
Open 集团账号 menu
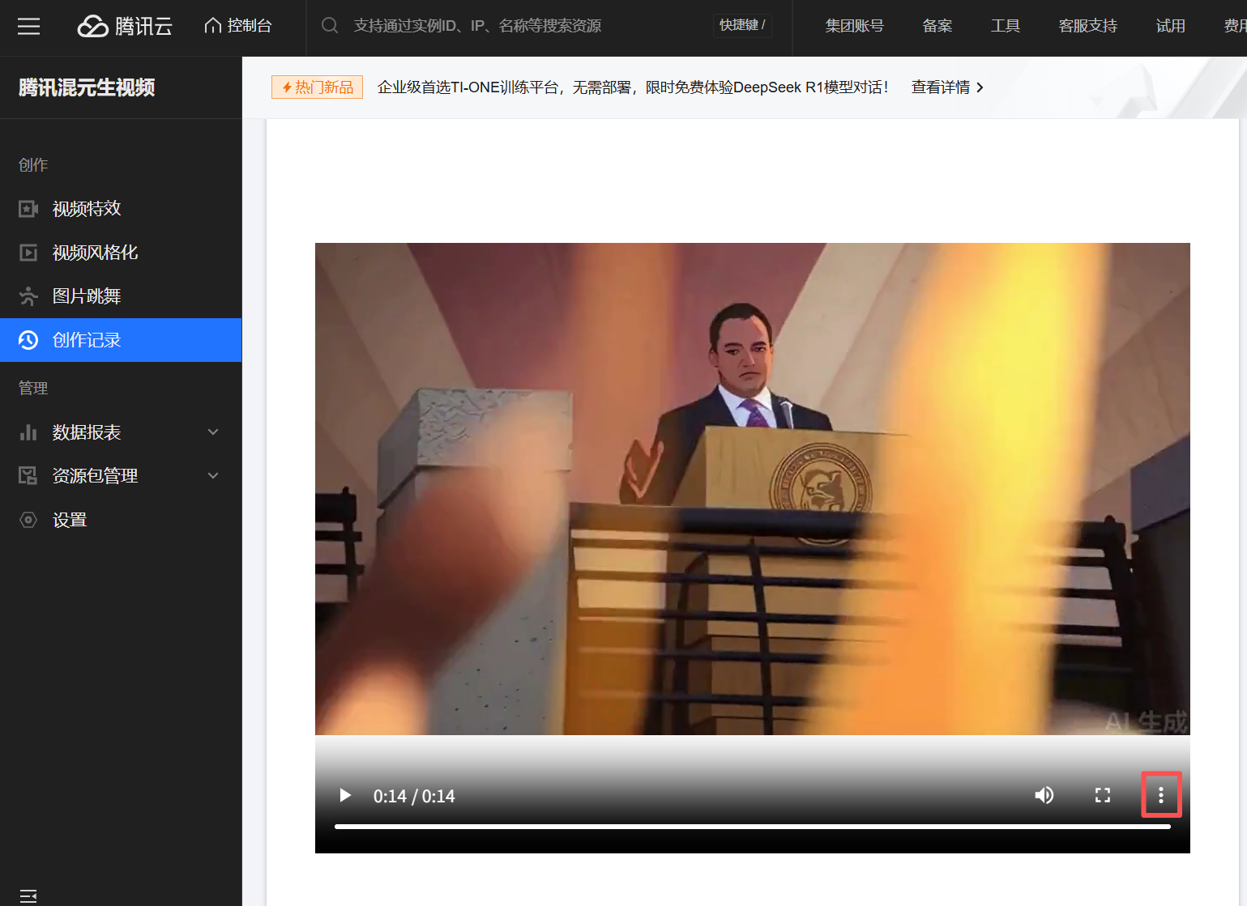click(855, 26)
